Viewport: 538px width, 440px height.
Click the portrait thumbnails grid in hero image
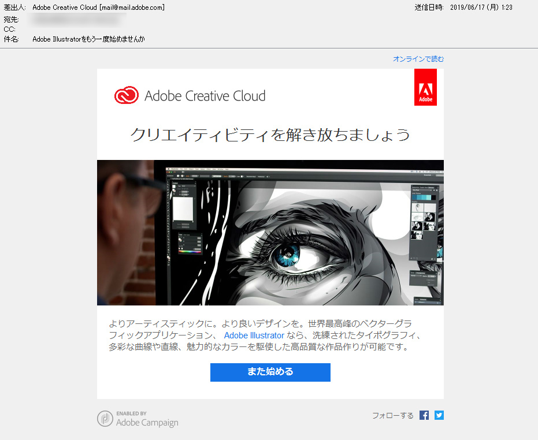tap(422, 222)
